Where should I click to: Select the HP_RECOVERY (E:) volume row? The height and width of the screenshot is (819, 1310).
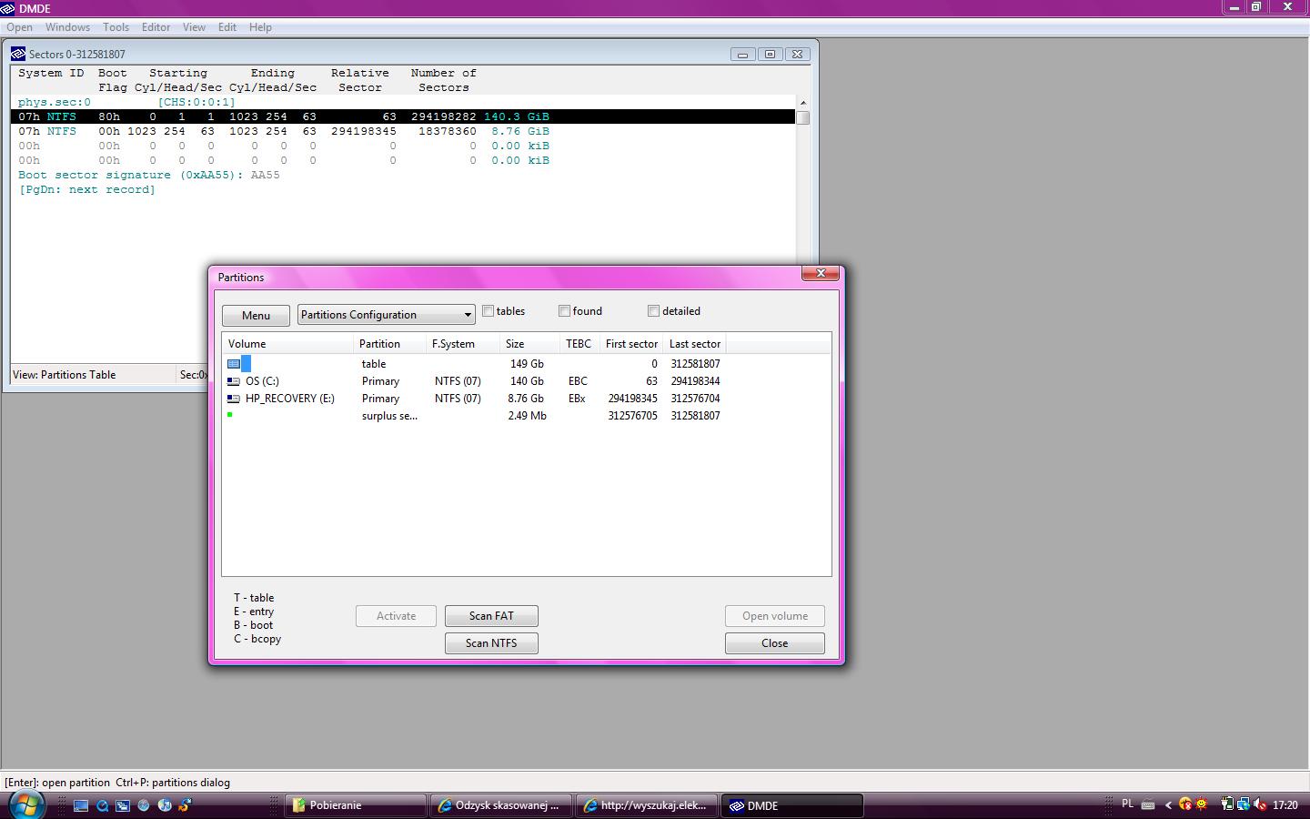pyautogui.click(x=474, y=399)
